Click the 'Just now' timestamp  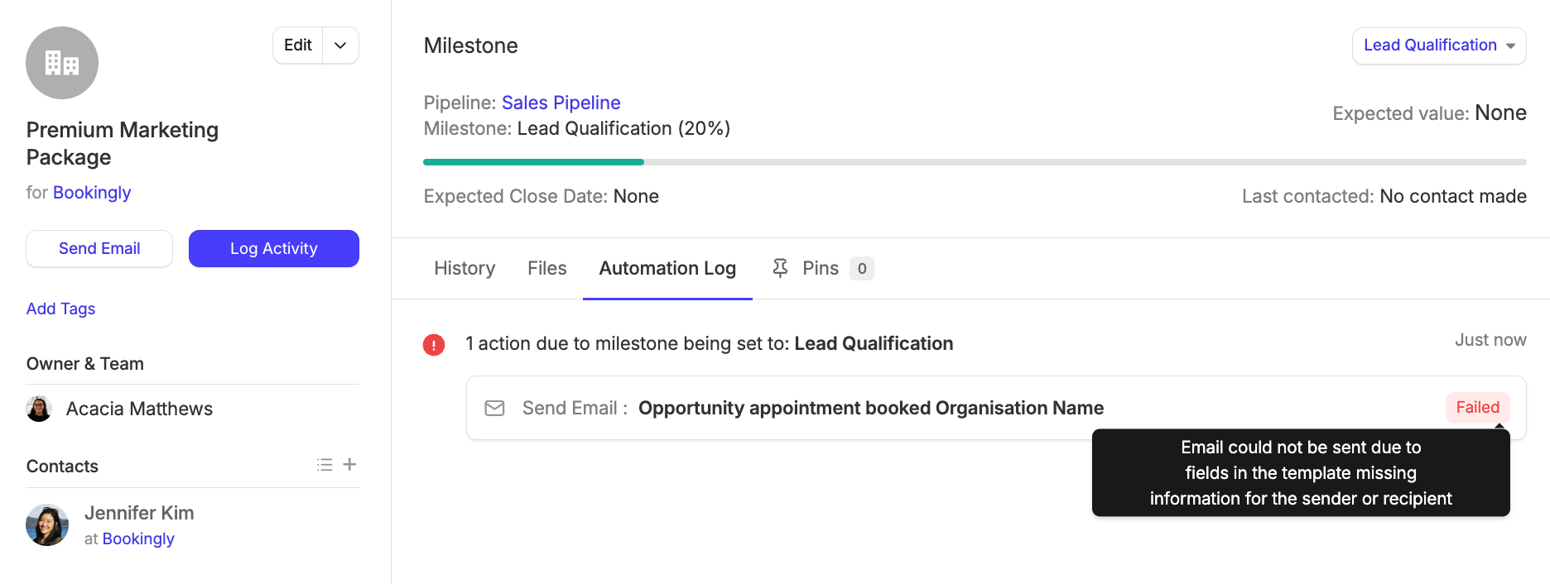1490,340
